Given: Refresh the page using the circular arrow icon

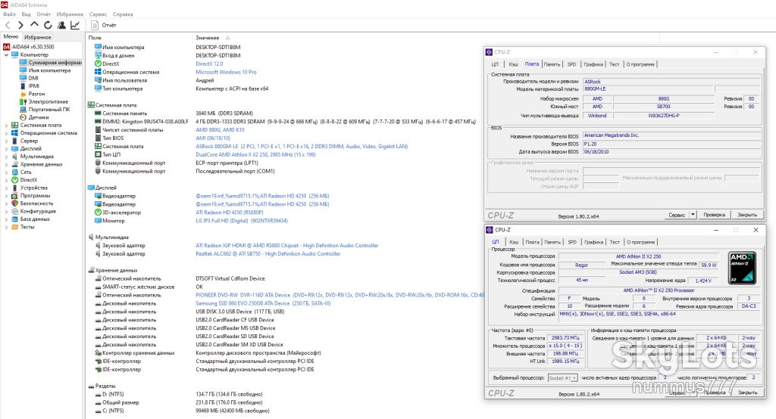Looking at the screenshot, I should click(48, 25).
